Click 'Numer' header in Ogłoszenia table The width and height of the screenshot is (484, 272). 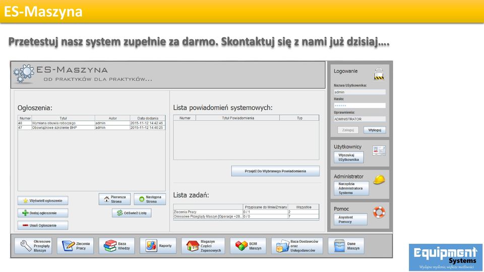25,118
